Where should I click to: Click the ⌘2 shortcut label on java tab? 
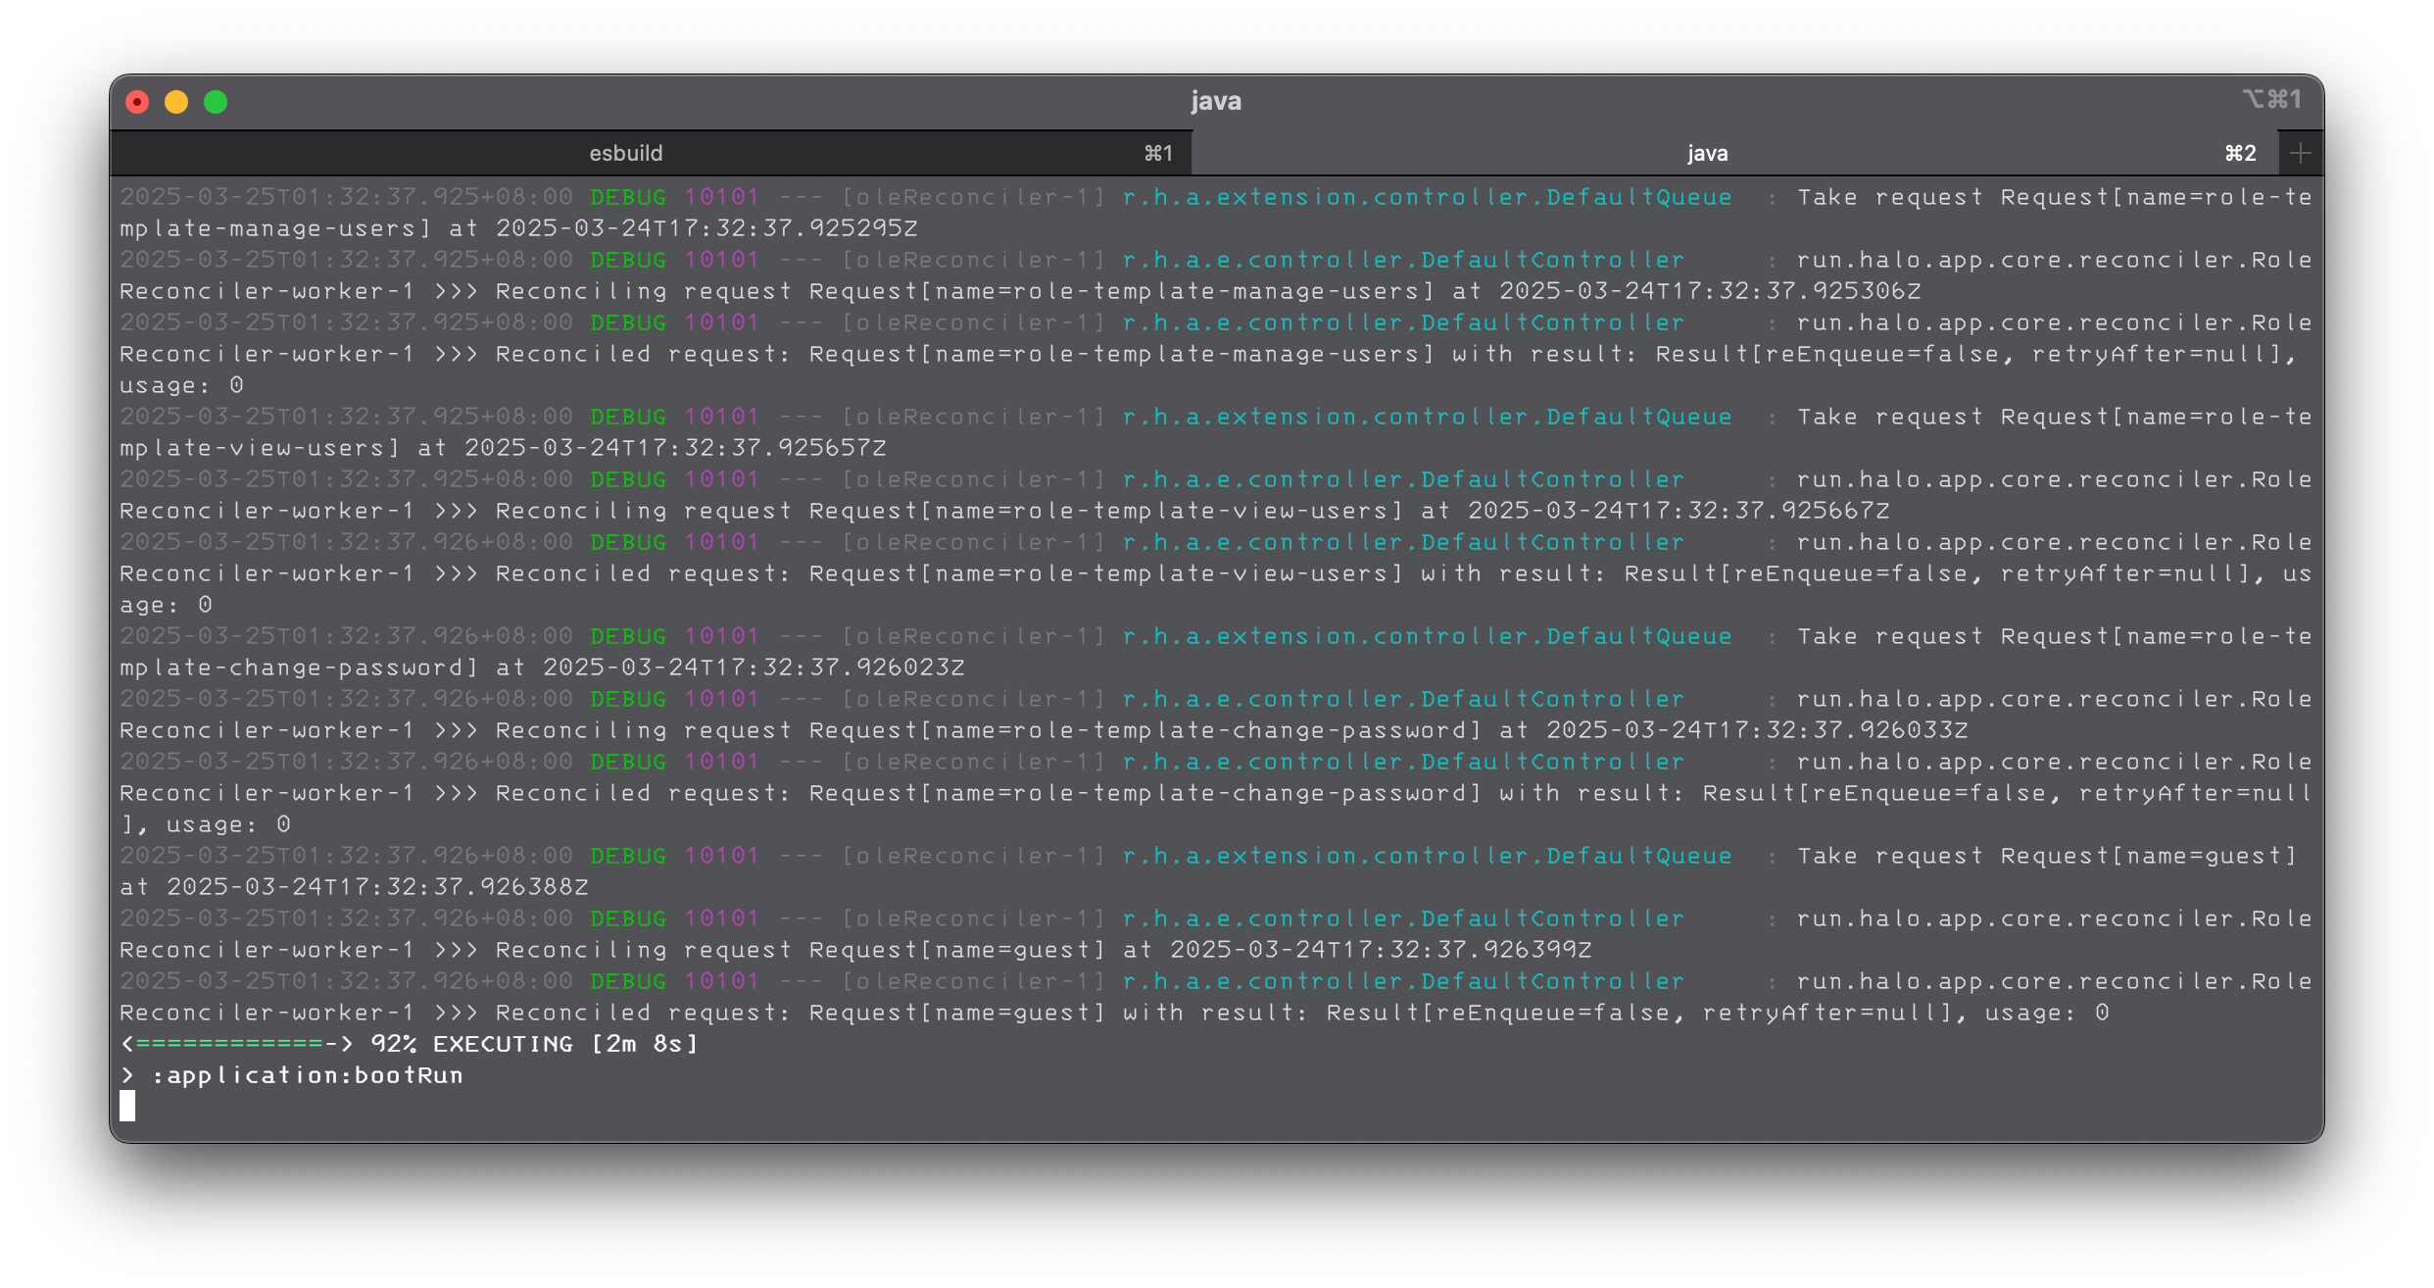[2240, 153]
